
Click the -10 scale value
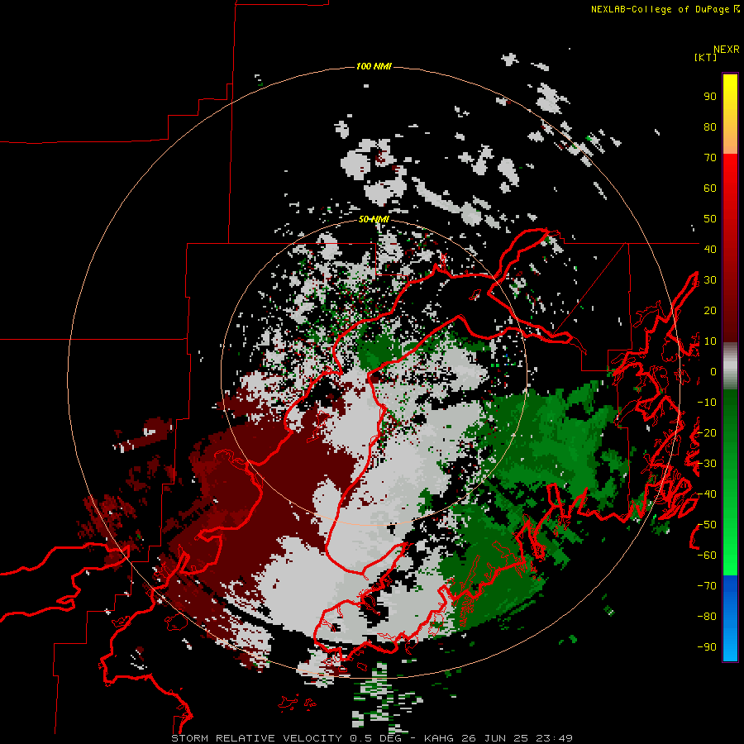pyautogui.click(x=707, y=403)
